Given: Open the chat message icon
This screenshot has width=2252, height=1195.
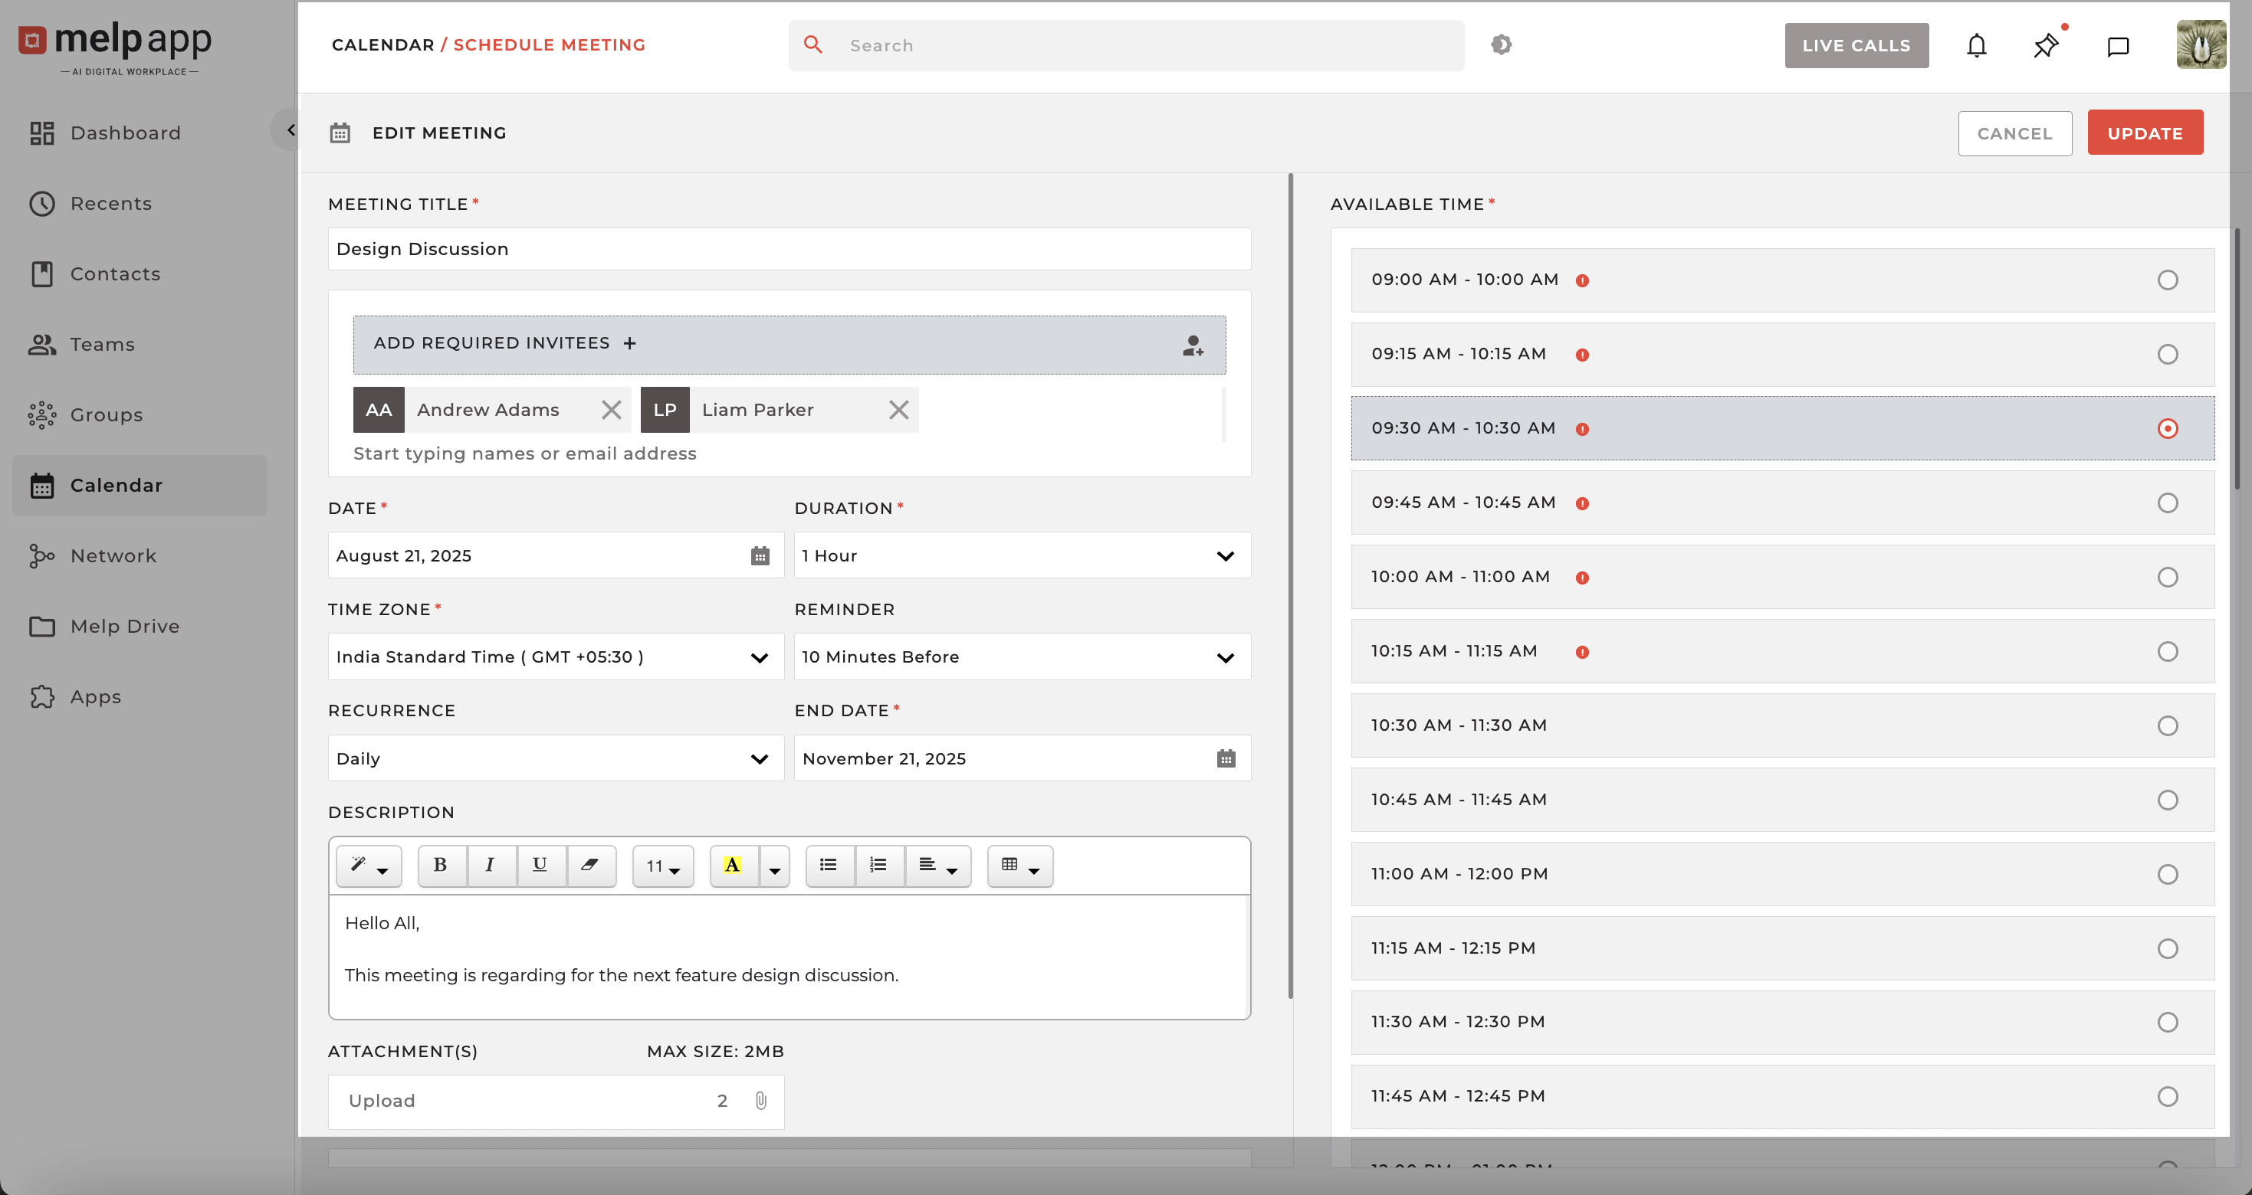Looking at the screenshot, I should (x=2117, y=46).
